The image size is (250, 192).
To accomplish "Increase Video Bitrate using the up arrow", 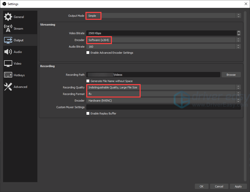I will click(x=239, y=32).
